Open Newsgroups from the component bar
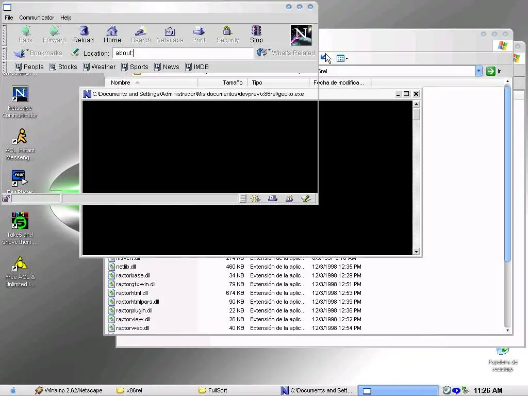Screen dimensions: 528x396 [x=289, y=199]
